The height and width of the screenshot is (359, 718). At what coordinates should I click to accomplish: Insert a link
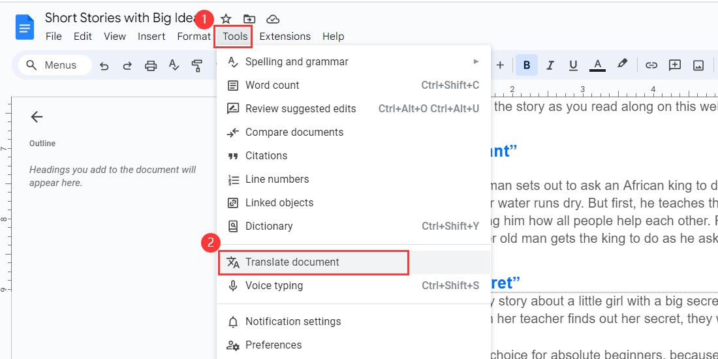[651, 65]
